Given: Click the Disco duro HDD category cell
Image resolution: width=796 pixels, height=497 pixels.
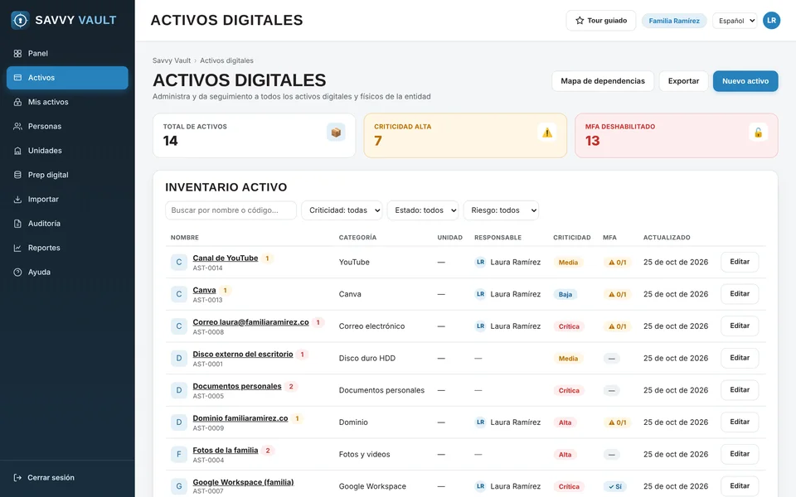Looking at the screenshot, I should coord(367,358).
